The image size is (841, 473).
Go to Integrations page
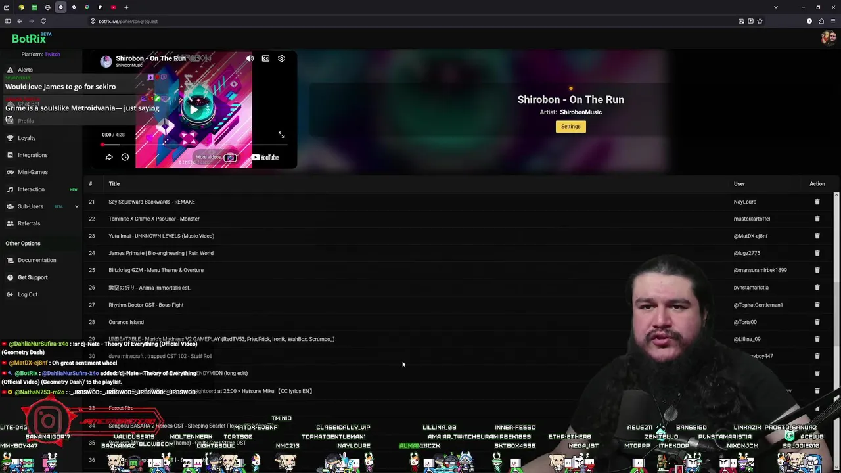click(x=32, y=155)
